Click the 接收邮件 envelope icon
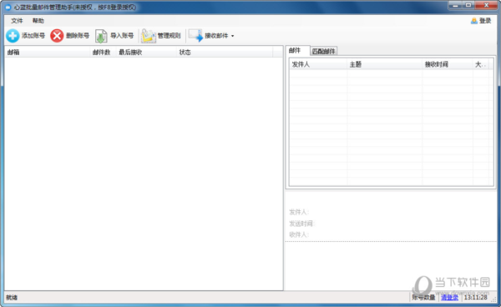Image resolution: width=501 pixels, height=307 pixels. (x=195, y=35)
